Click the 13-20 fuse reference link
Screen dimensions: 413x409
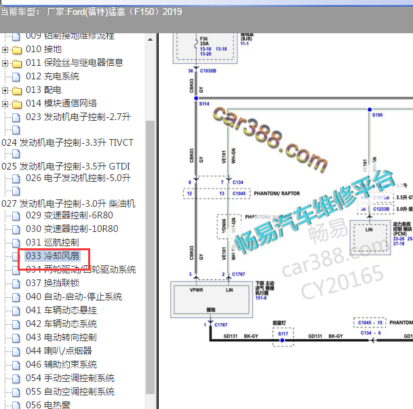point(205,54)
